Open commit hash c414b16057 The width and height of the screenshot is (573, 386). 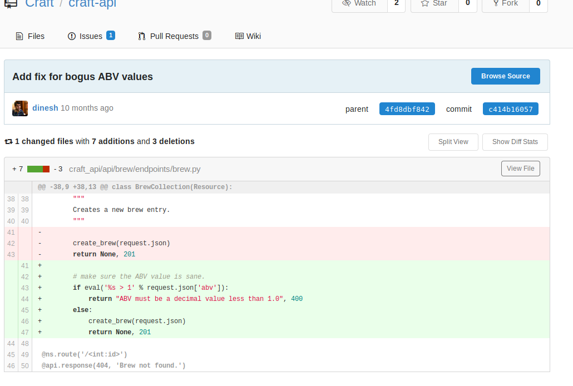click(x=510, y=109)
